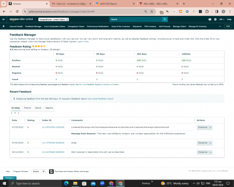Click the Help link in the header
Viewport: 234px width, 187px height.
coord(229,20)
